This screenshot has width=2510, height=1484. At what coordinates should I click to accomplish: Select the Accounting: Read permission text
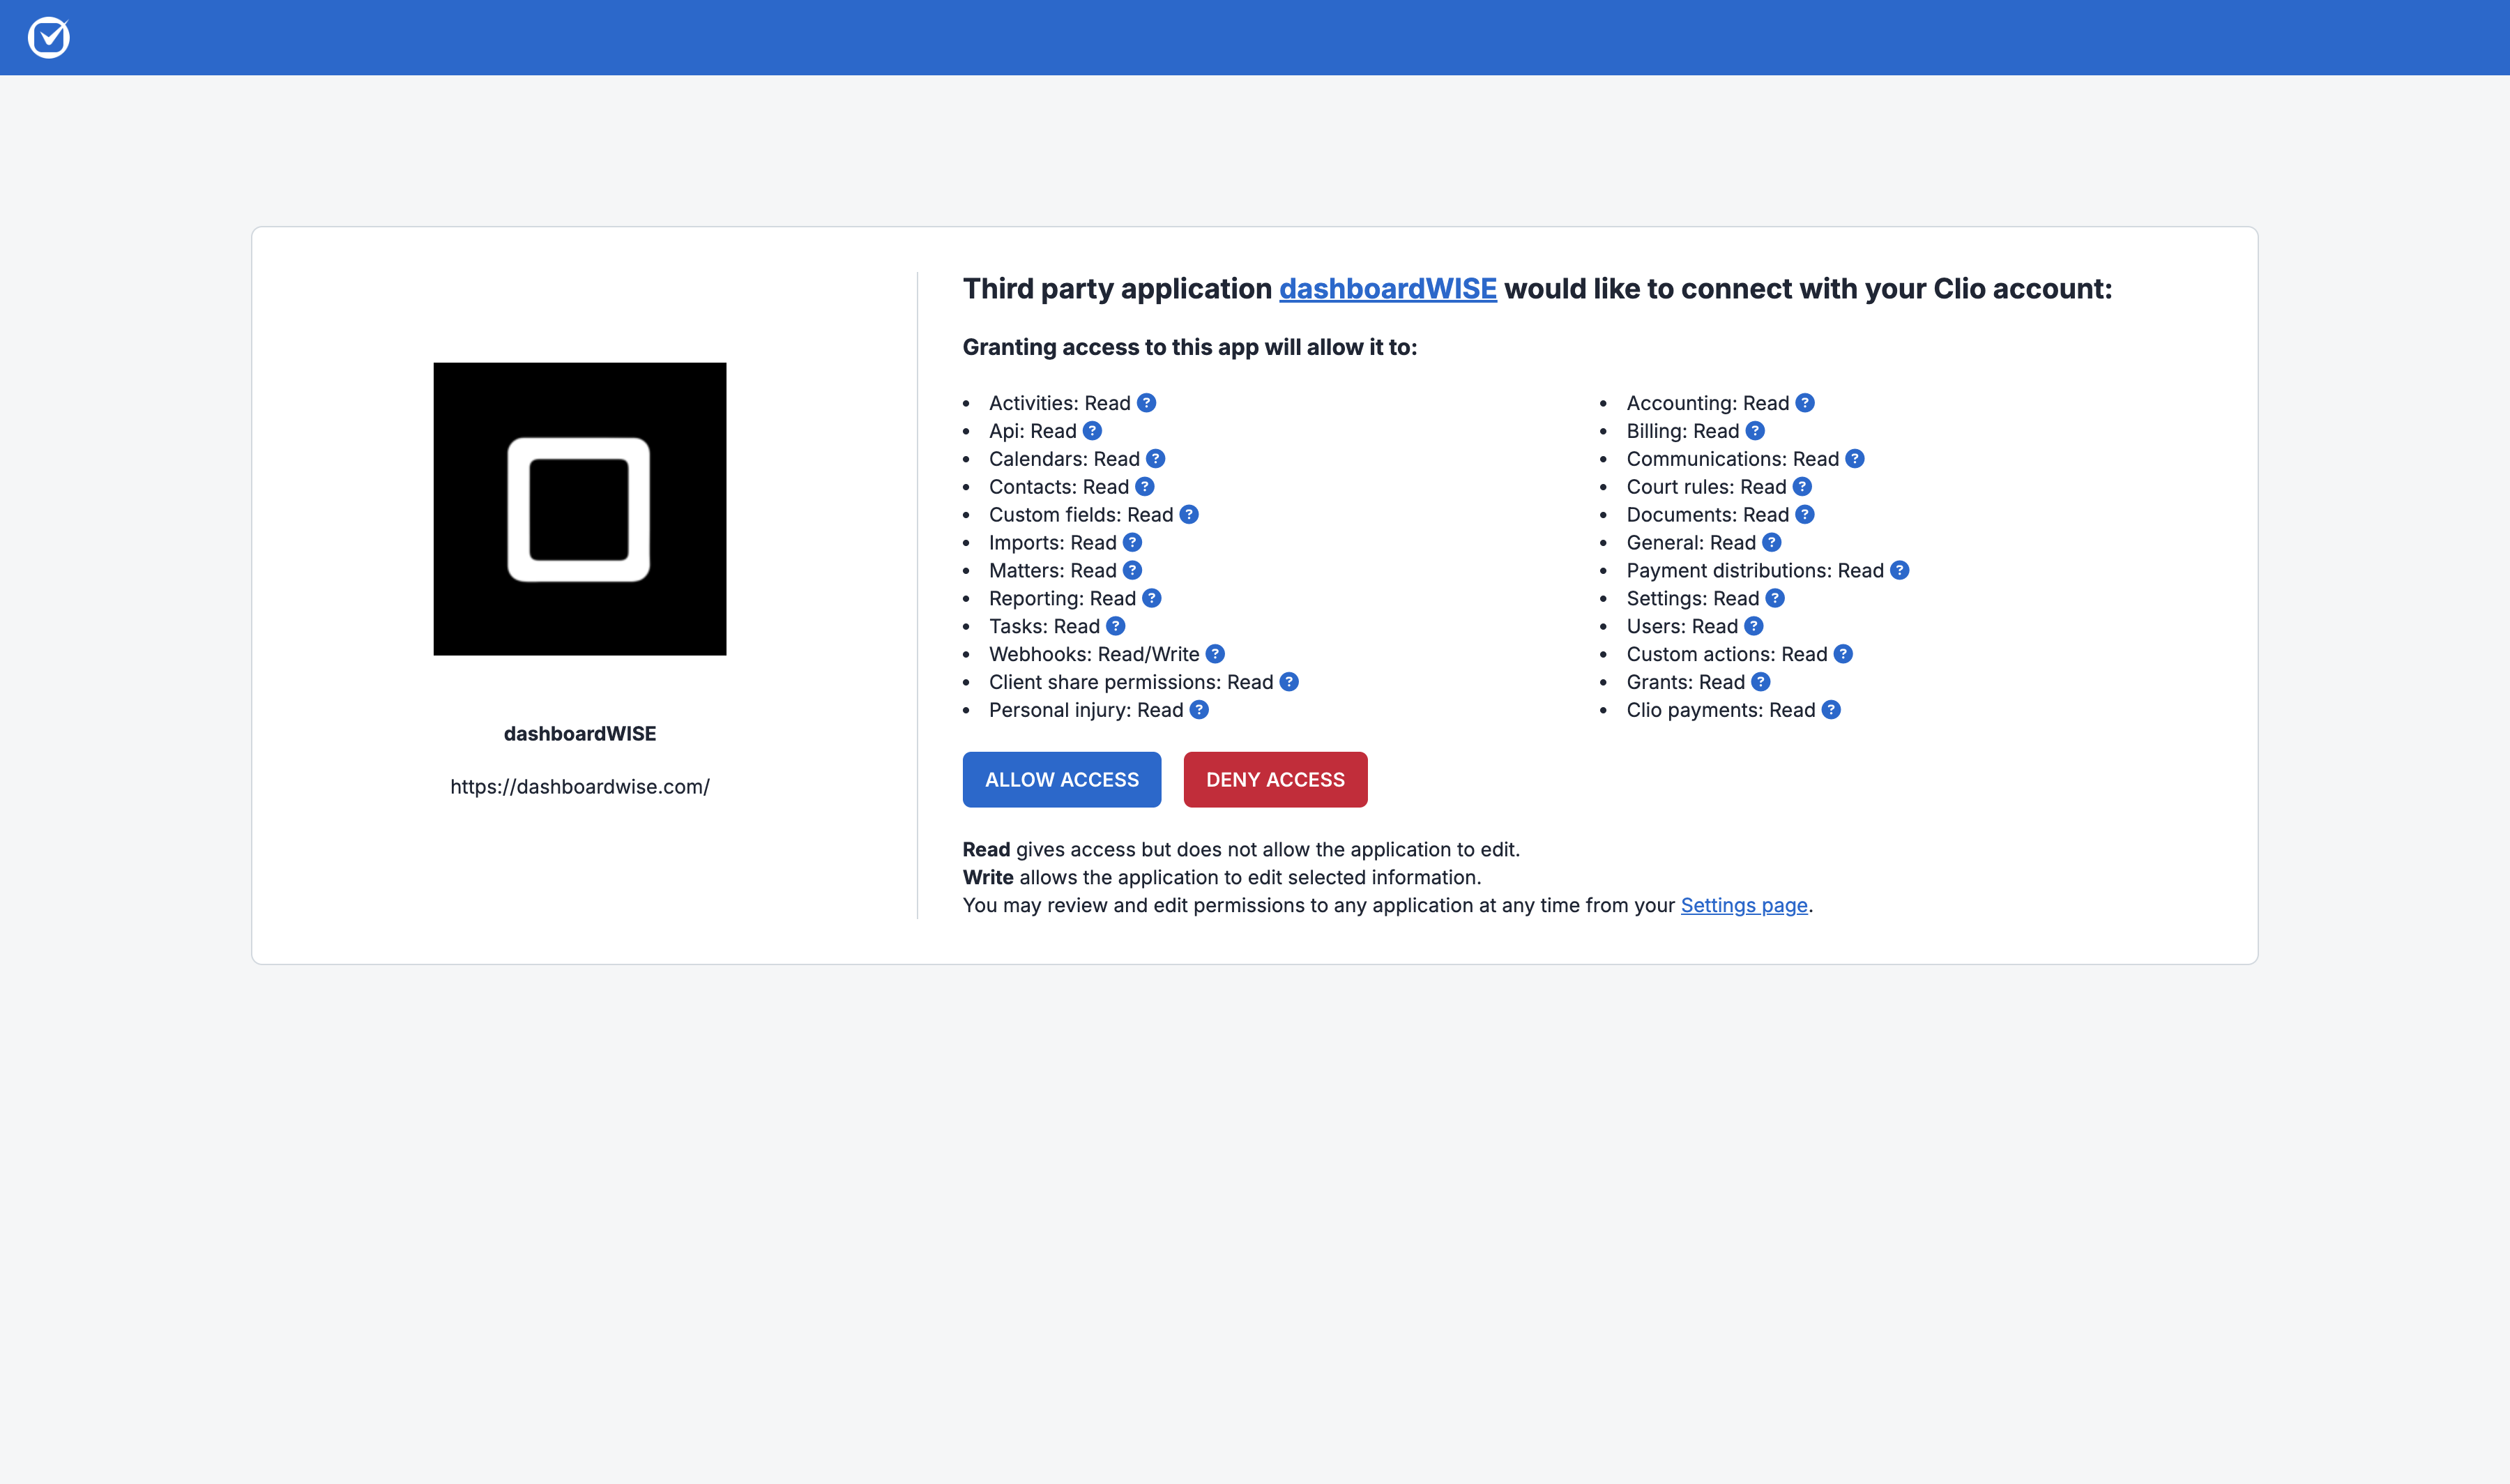1707,403
